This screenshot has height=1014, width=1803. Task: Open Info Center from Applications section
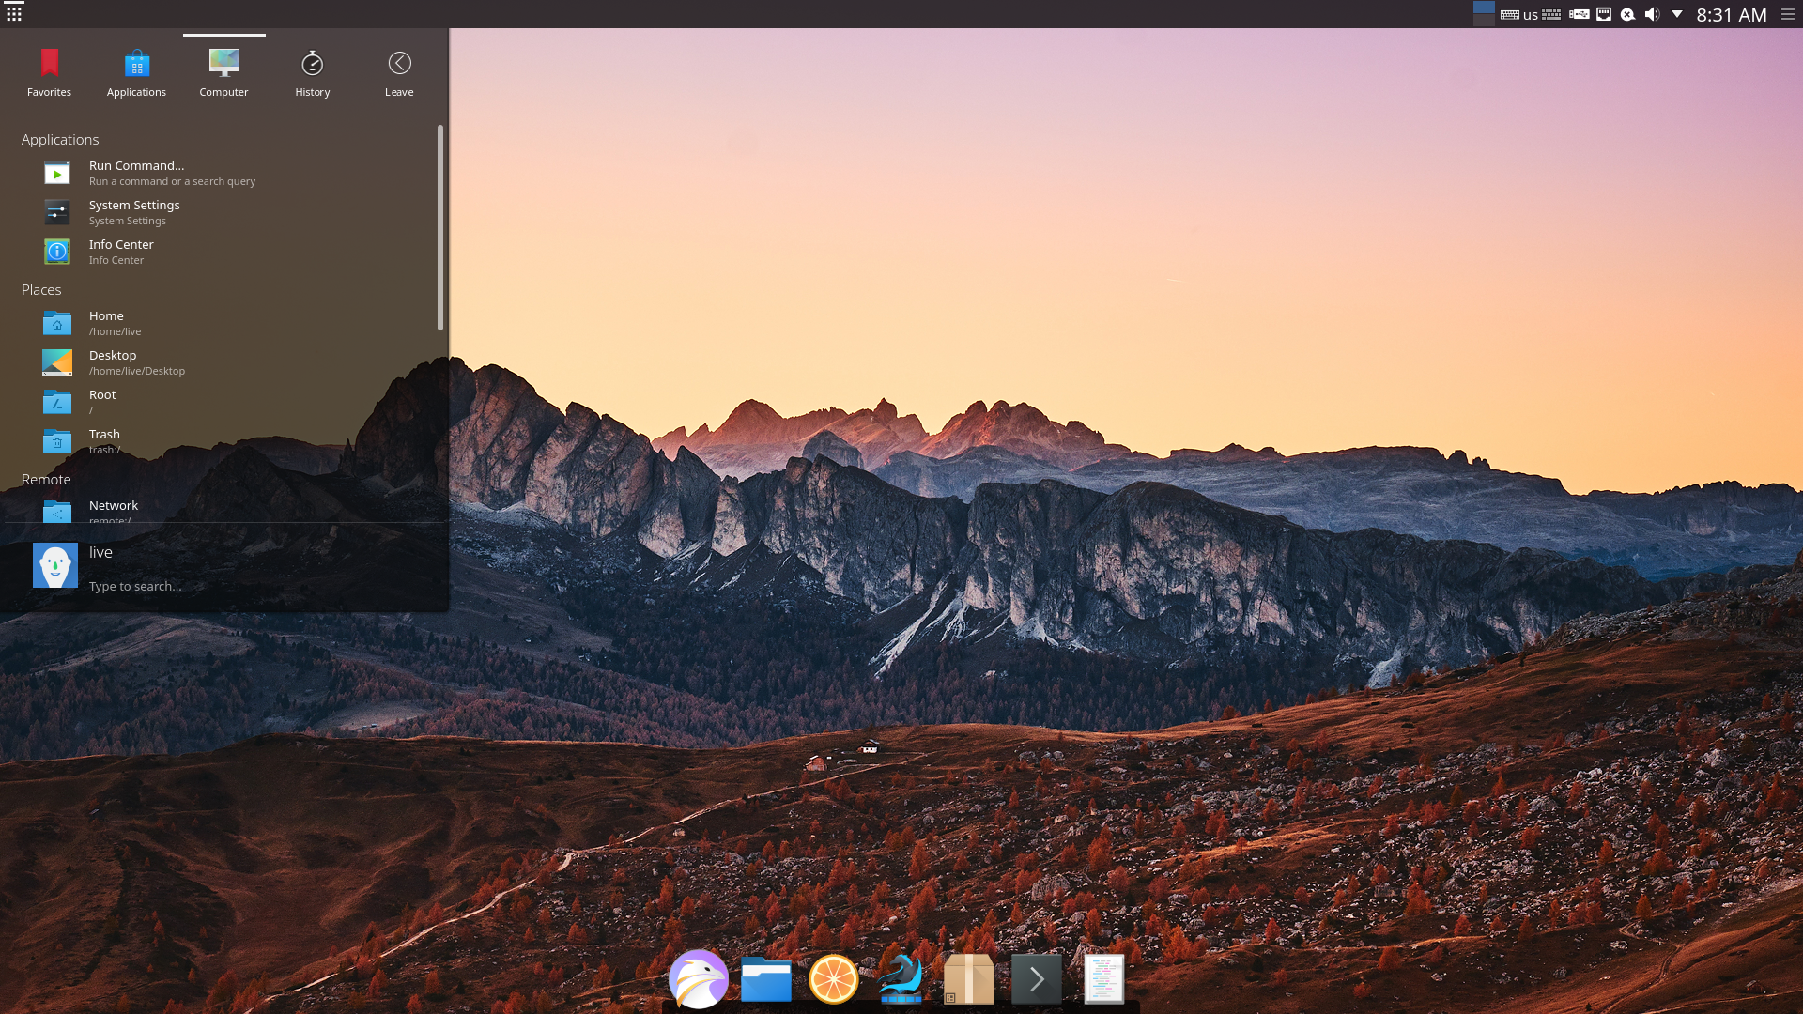(120, 251)
